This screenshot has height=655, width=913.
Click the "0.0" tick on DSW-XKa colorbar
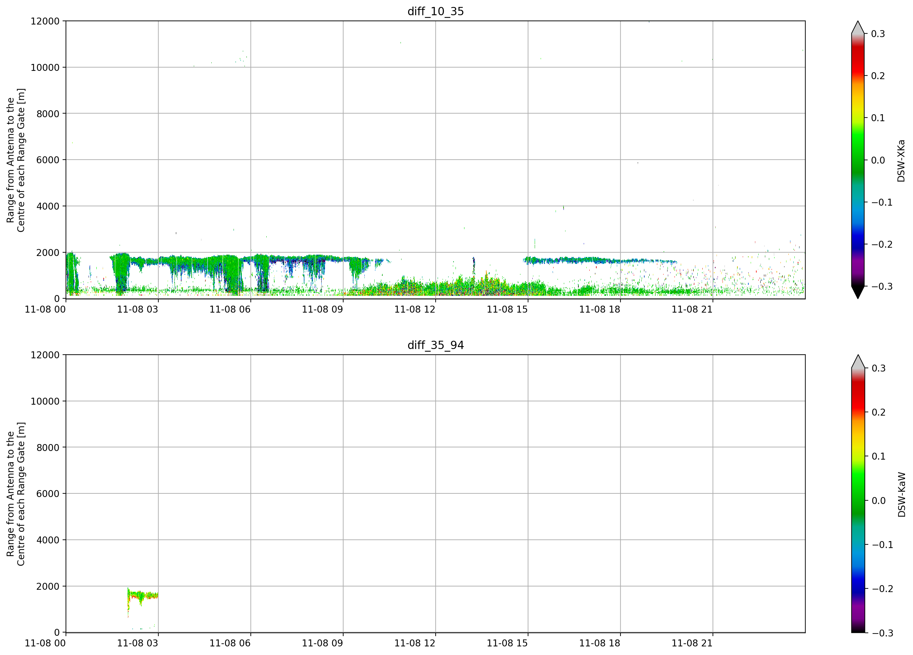(x=878, y=160)
